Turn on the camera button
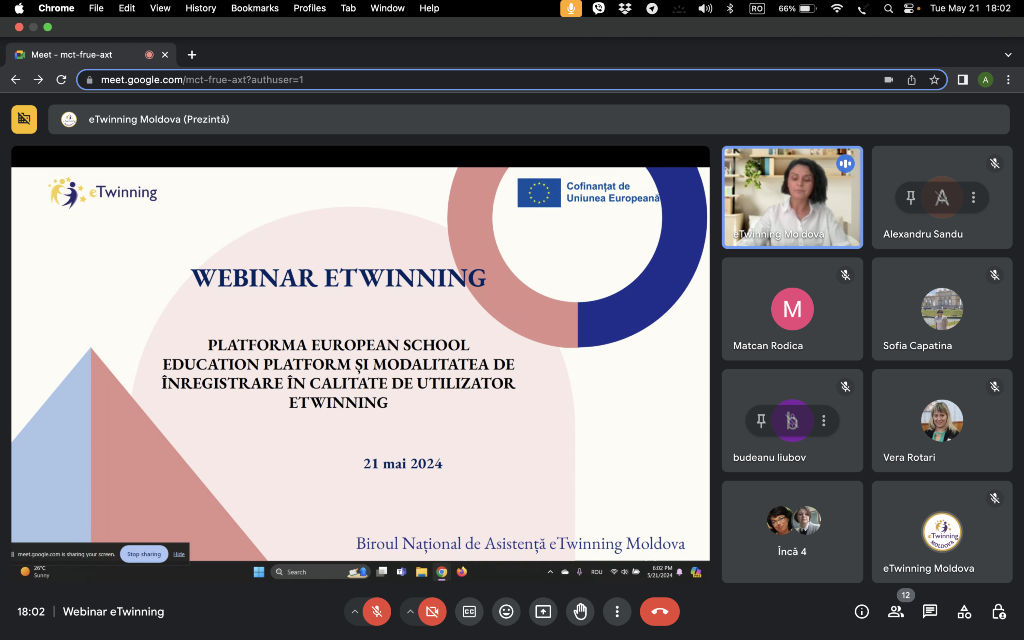 432,611
